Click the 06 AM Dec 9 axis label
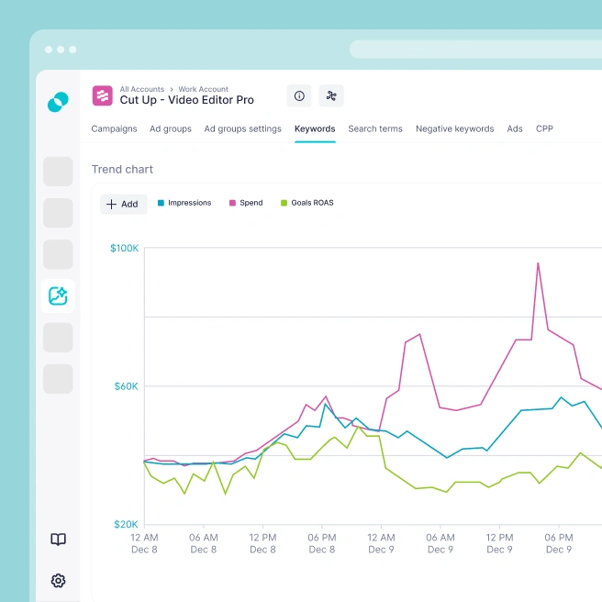The width and height of the screenshot is (602, 602). pyautogui.click(x=440, y=543)
